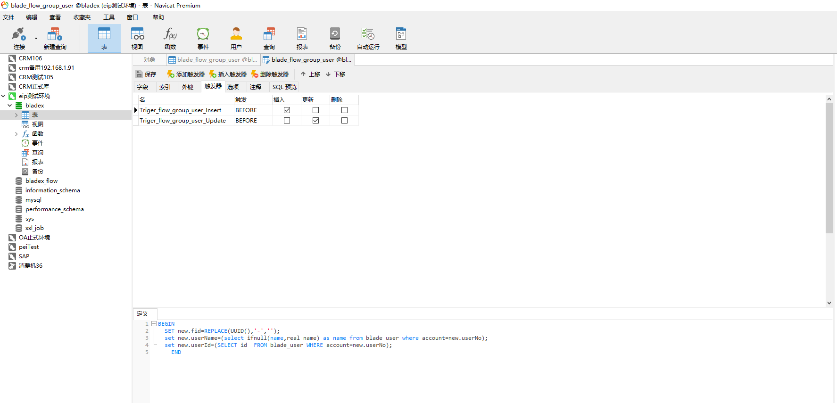Click BEFORE cell of Triger_flow_group_user_Update
This screenshot has height=403, width=837.
point(253,120)
